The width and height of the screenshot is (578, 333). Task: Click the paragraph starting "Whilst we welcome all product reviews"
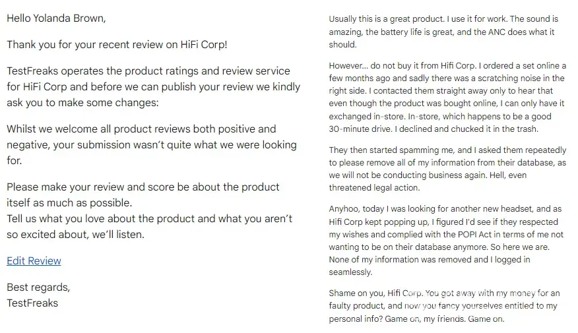151,144
